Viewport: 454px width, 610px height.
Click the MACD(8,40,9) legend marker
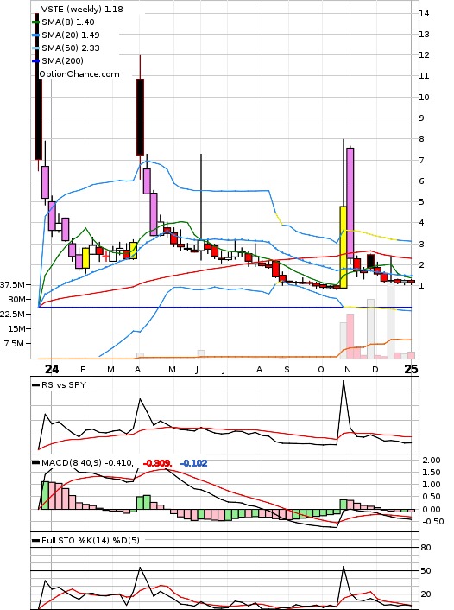coord(35,463)
